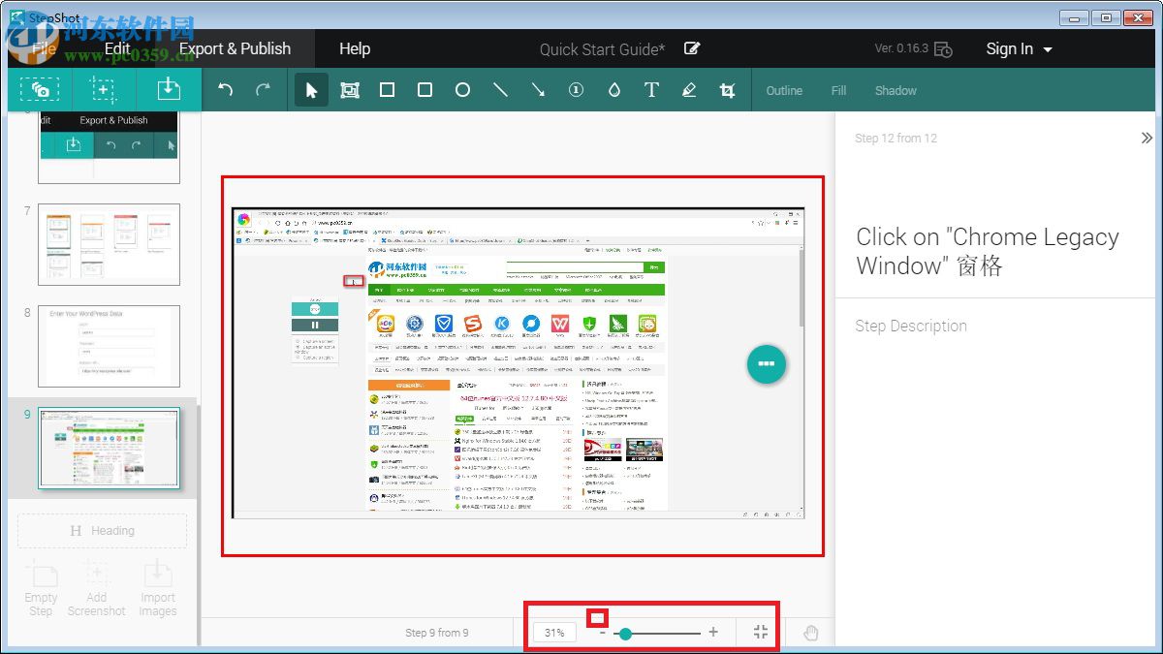The width and height of the screenshot is (1163, 654).
Task: Select the highlighter marker tool
Action: (x=689, y=90)
